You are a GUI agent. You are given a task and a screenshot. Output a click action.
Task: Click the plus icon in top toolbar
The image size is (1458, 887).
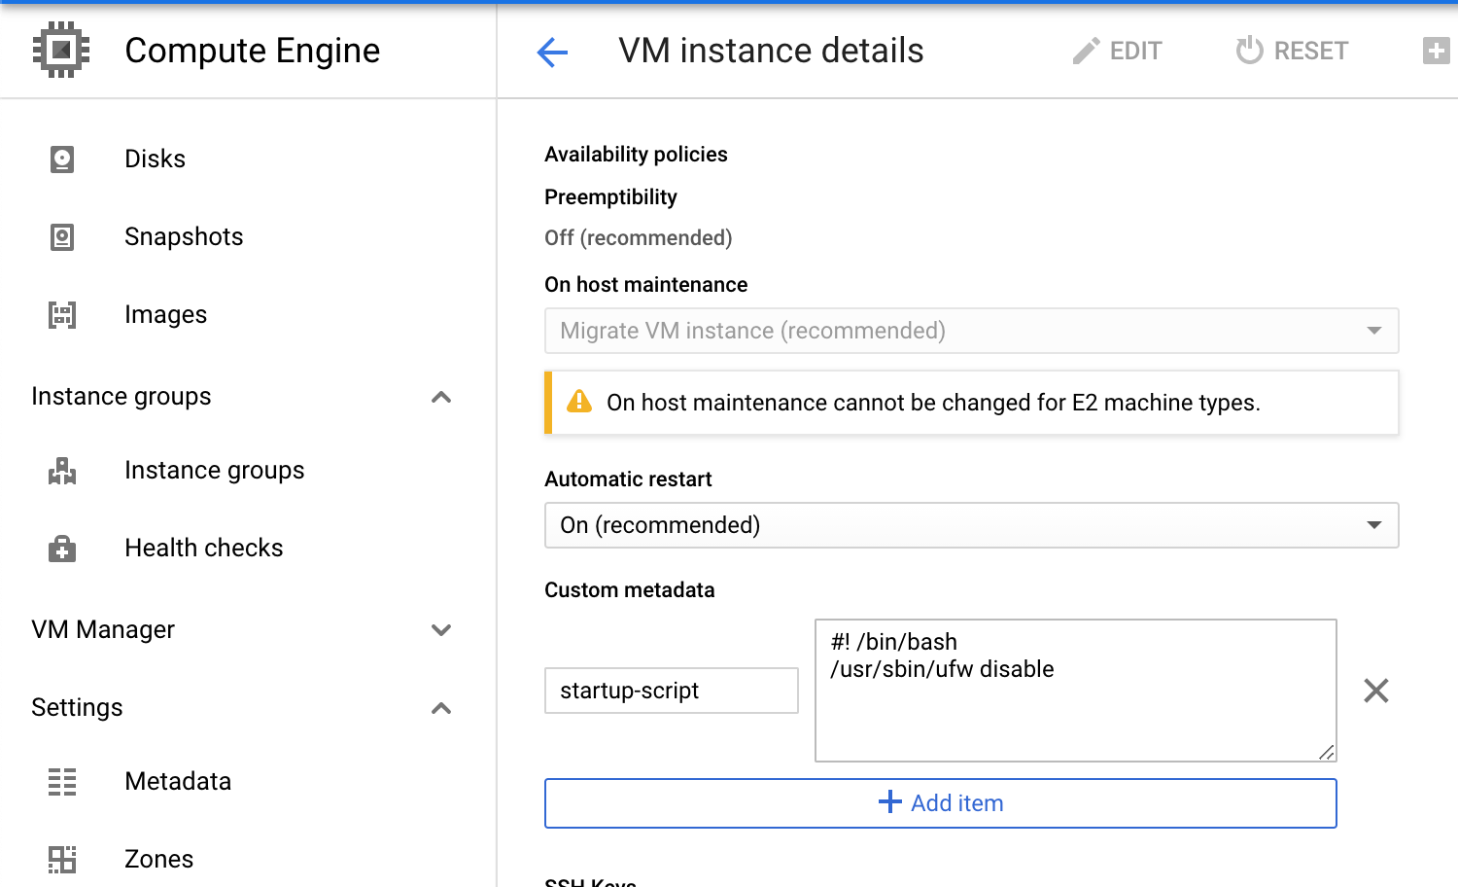pyautogui.click(x=1436, y=51)
